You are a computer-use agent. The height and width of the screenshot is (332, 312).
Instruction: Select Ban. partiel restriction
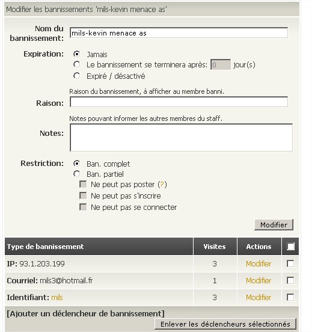[x=76, y=174]
